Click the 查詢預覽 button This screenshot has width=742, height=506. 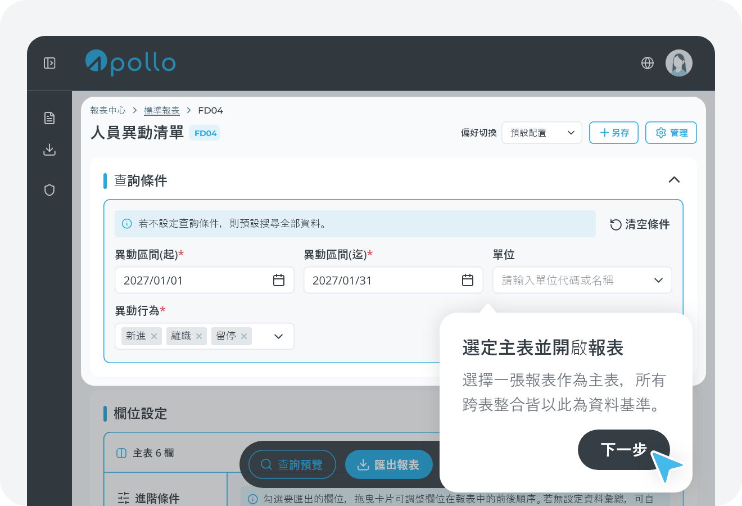(x=292, y=465)
